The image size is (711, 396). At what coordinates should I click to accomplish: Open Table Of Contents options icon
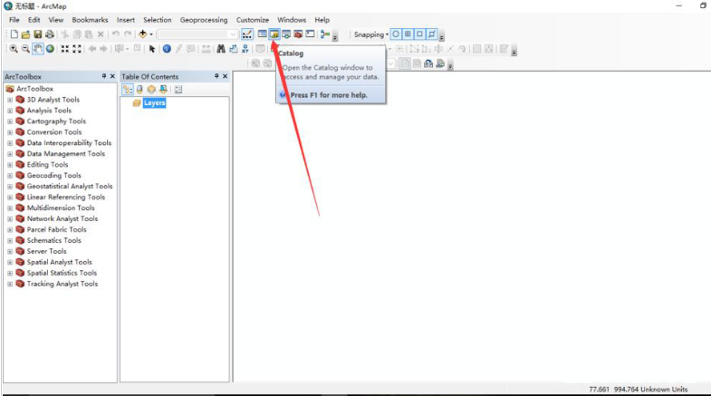point(178,90)
